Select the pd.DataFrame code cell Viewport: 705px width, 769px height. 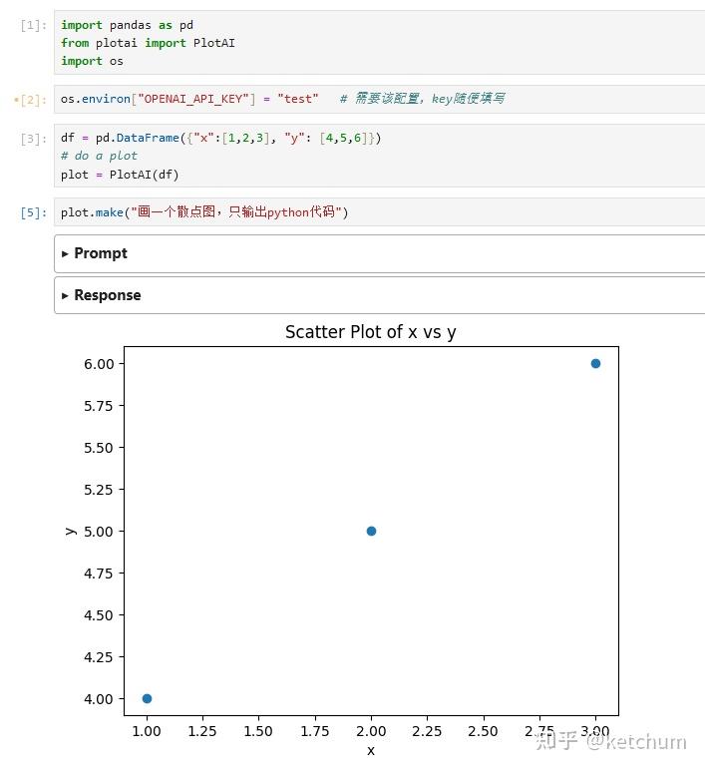coord(380,156)
